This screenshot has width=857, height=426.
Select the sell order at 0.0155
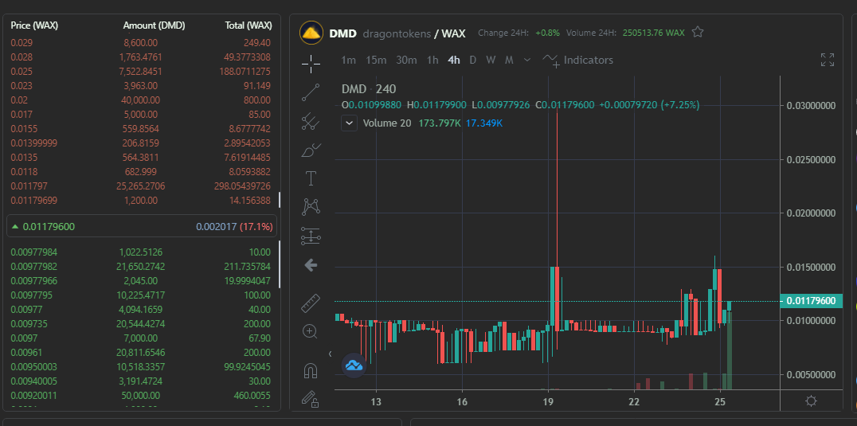[x=142, y=129]
